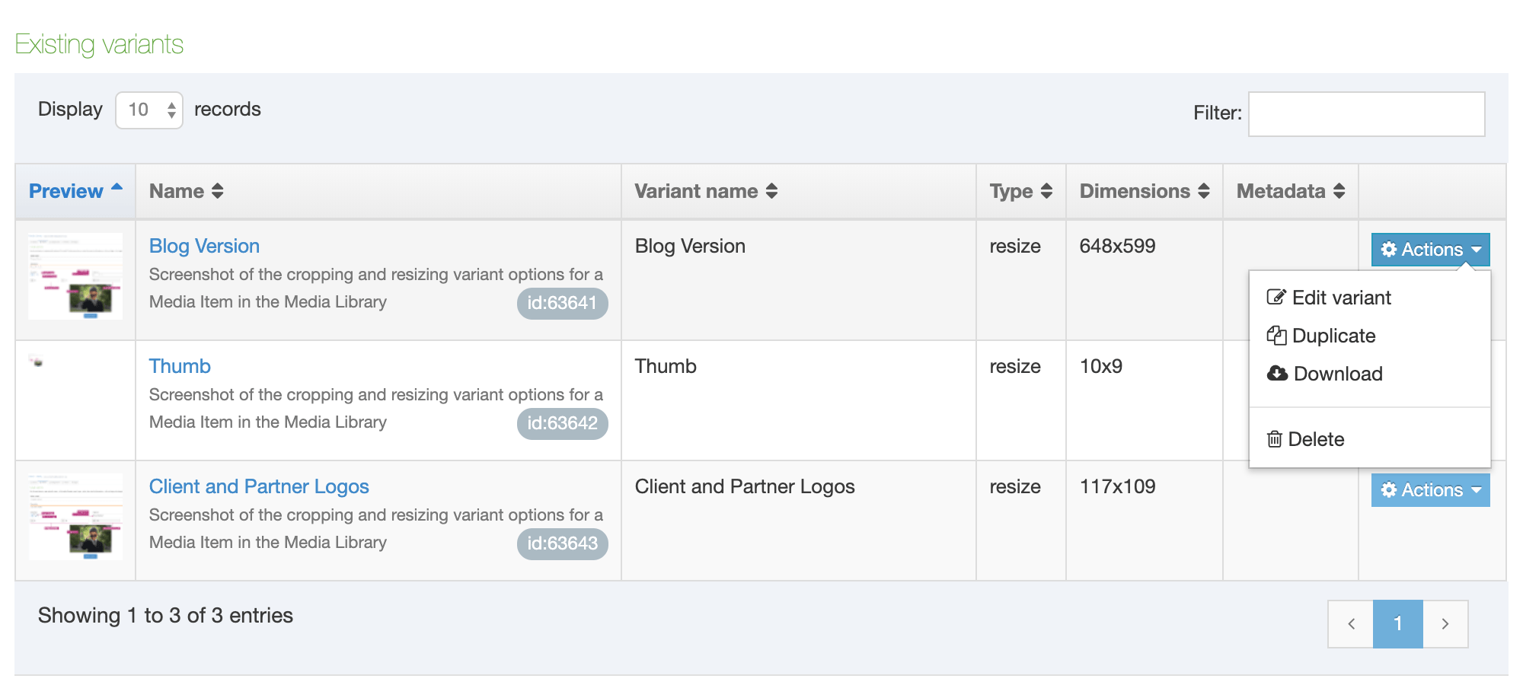Click the Duplicate copy icon
The height and width of the screenshot is (685, 1523).
1276,336
